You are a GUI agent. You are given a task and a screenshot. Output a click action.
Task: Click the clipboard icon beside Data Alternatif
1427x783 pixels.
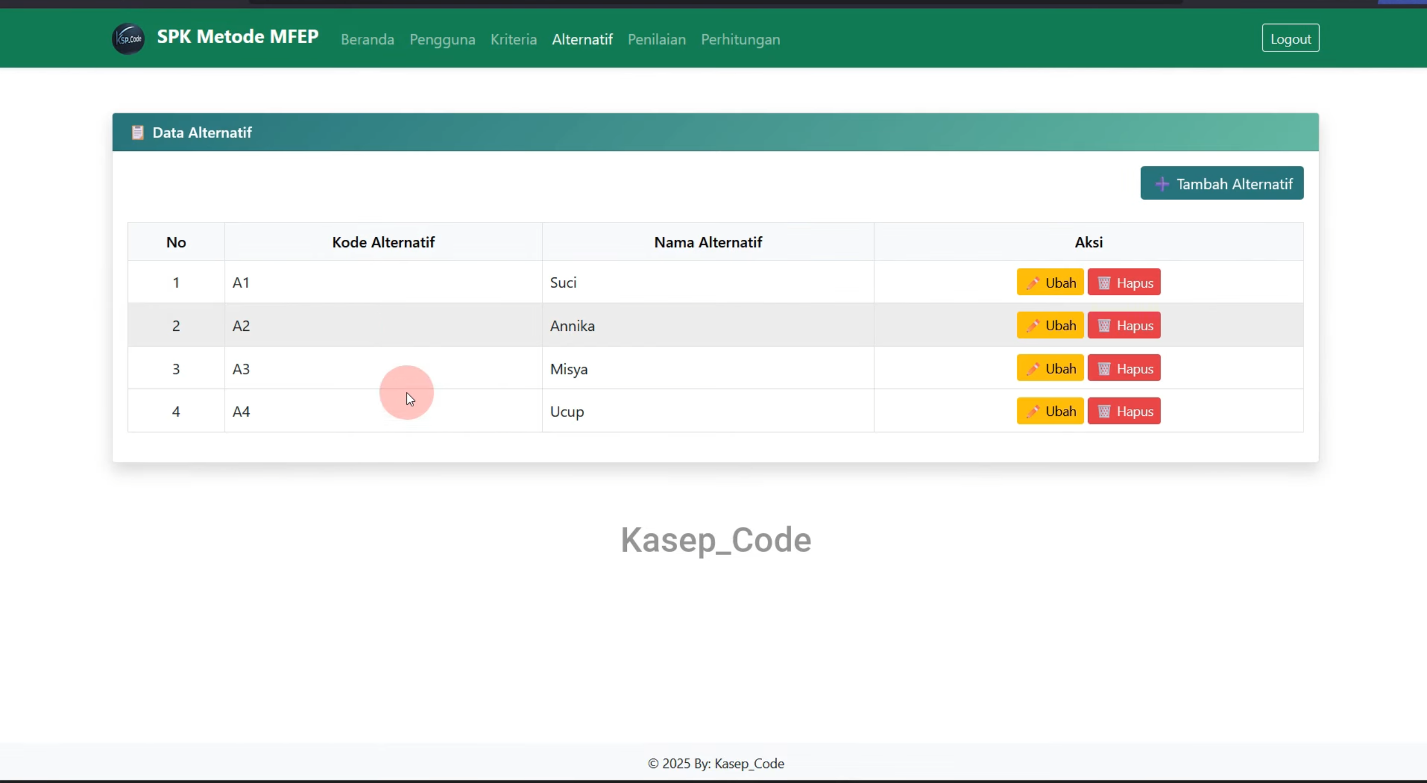coord(137,132)
